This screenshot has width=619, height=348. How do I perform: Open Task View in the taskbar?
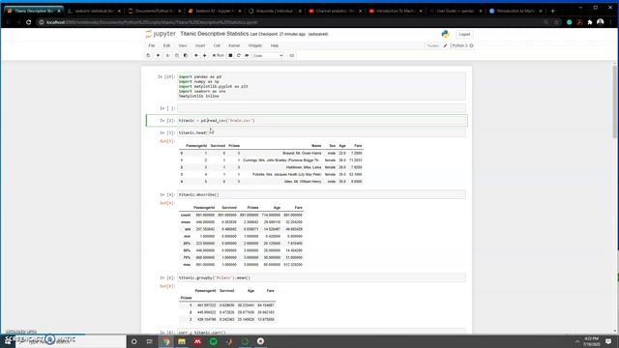coord(150,341)
